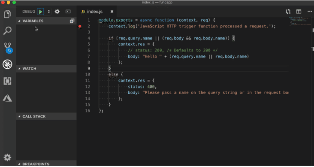
Task: Click 'async' keyword on line 1
Action: tap(146, 20)
